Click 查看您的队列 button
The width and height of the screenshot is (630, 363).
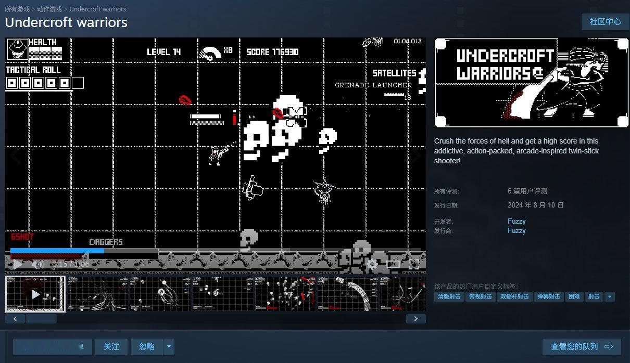pos(582,347)
